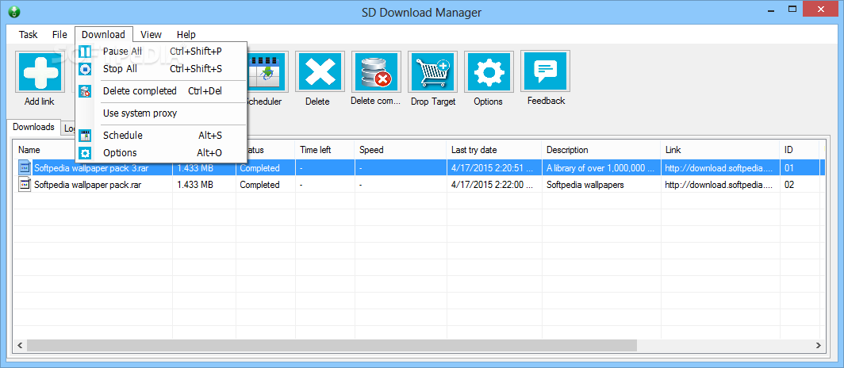The width and height of the screenshot is (844, 368).
Task: Click the Delete completed database icon
Action: pos(376,72)
